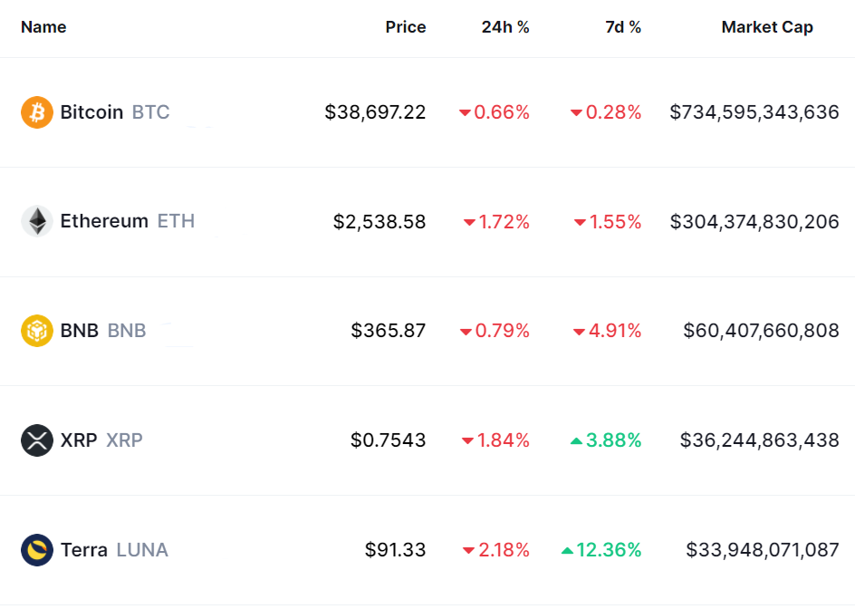Open the Terra coin name link

tap(84, 550)
